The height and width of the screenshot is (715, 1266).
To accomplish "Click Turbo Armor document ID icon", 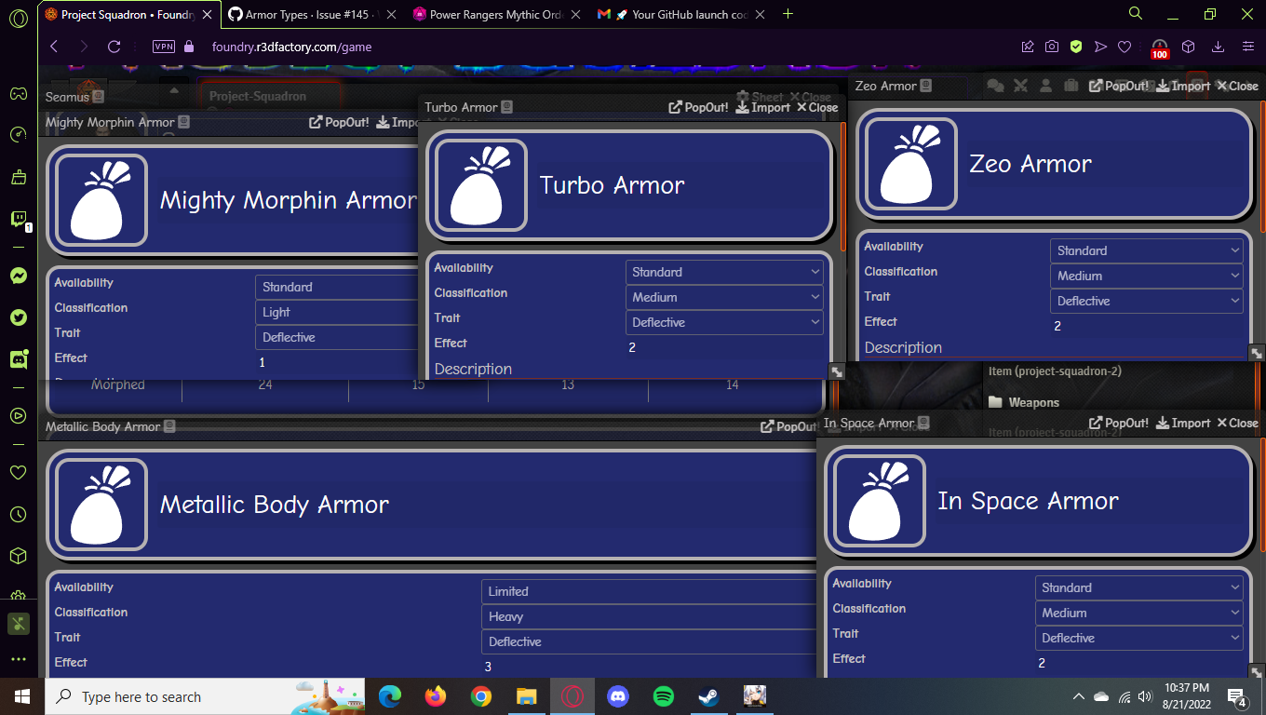I will 506,107.
